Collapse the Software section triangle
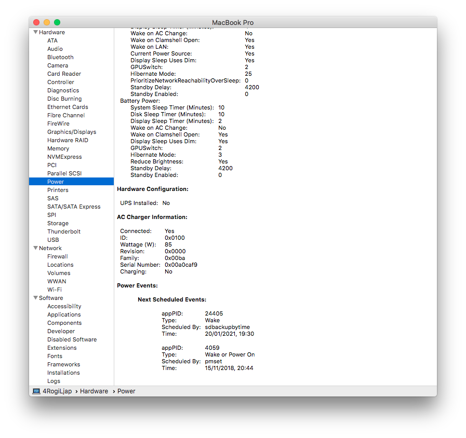Screen dimensions: 466x438 pyautogui.click(x=36, y=298)
